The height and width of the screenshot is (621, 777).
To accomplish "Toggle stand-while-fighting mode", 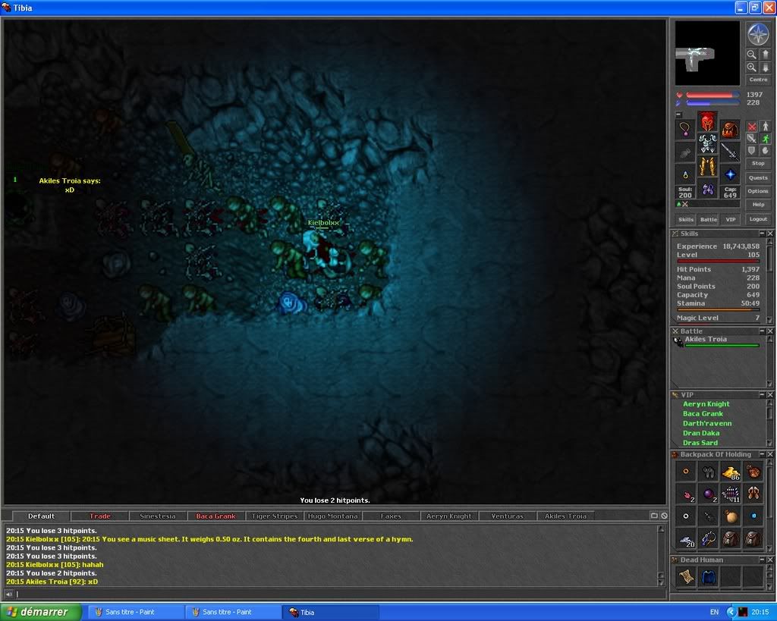I will (765, 127).
